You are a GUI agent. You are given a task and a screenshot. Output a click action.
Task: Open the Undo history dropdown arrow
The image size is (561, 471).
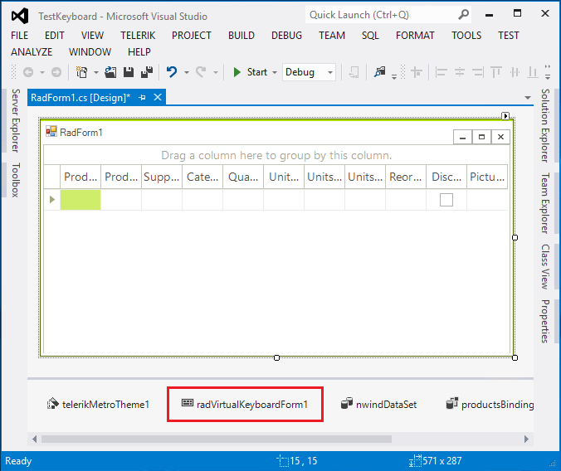[x=187, y=73]
